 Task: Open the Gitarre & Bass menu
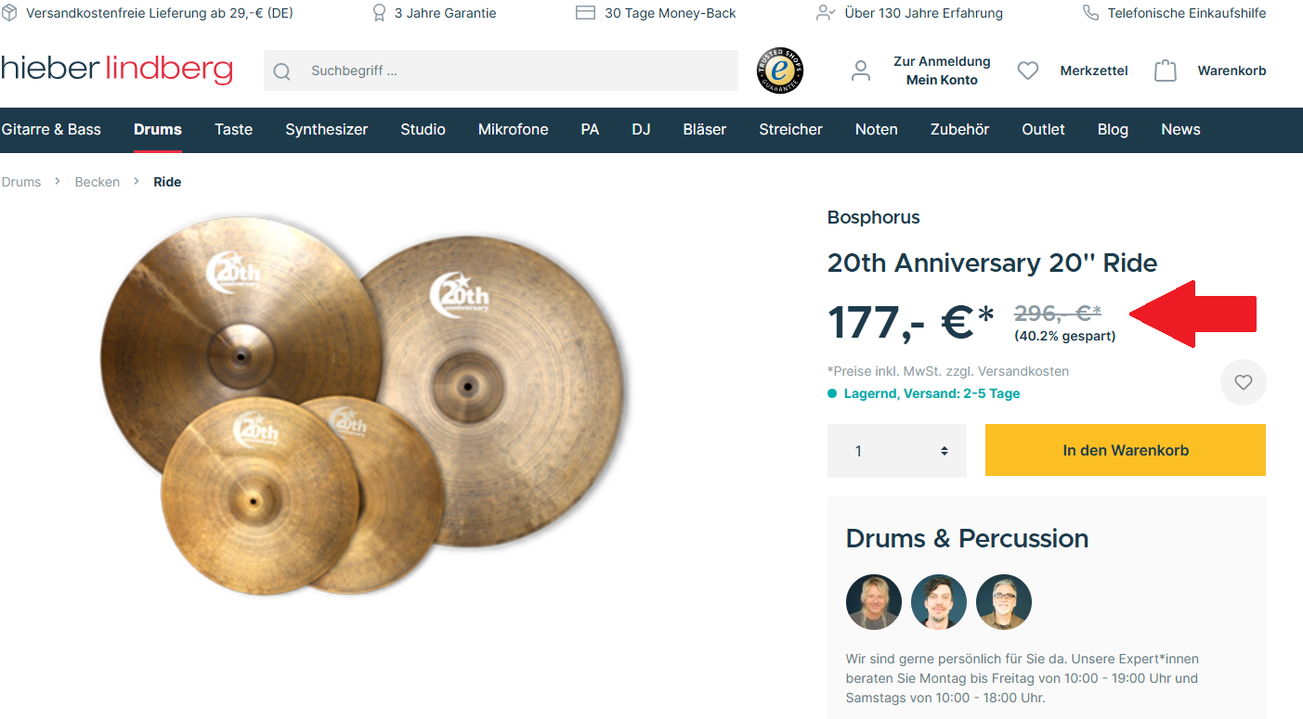(51, 130)
